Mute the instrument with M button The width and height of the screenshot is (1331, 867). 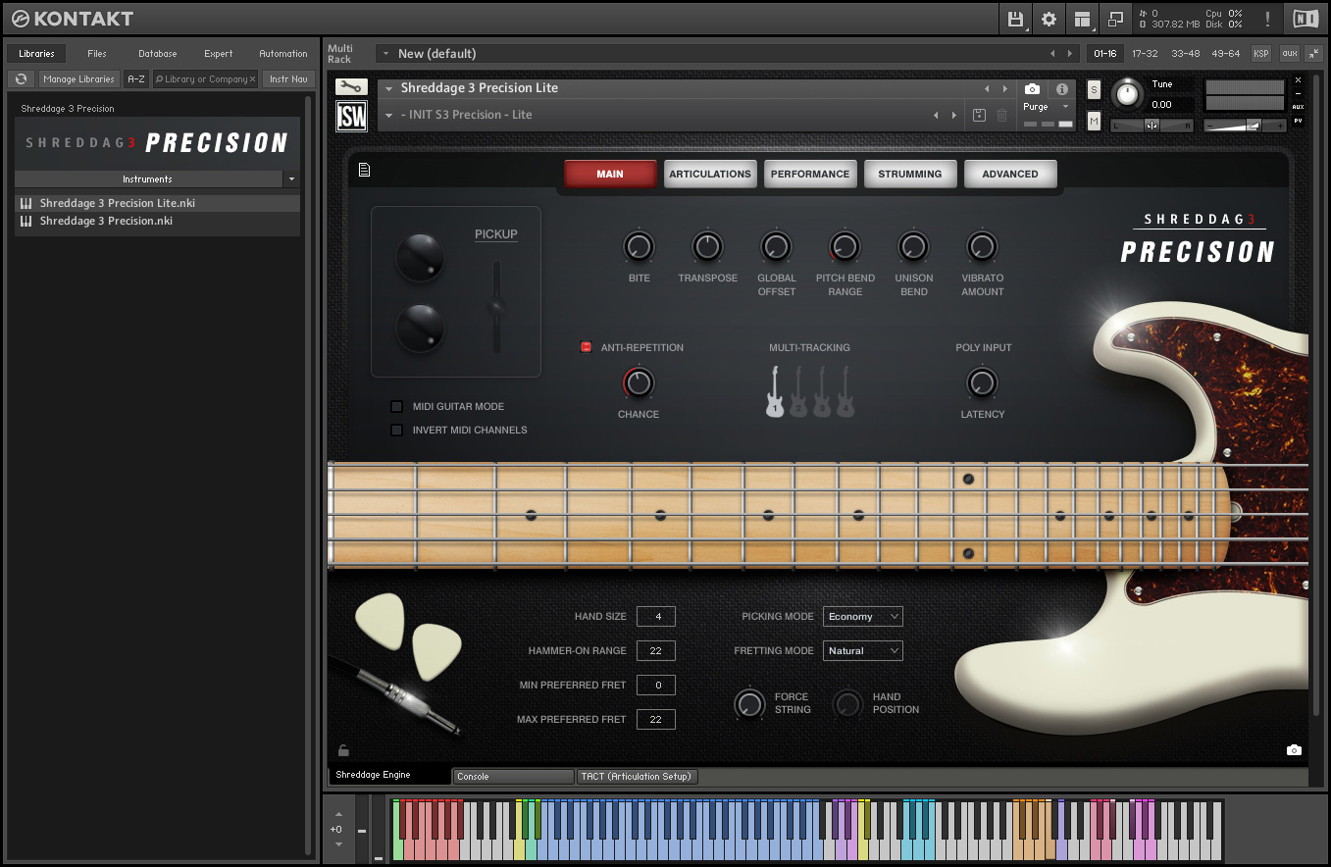(1095, 121)
